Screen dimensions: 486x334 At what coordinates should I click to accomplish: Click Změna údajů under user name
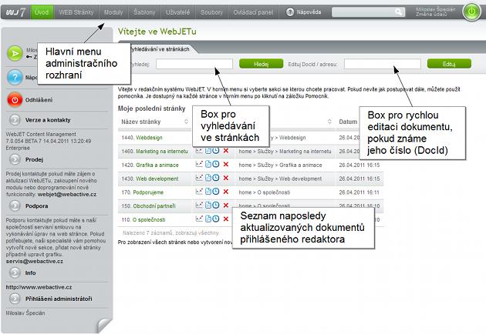[431, 14]
